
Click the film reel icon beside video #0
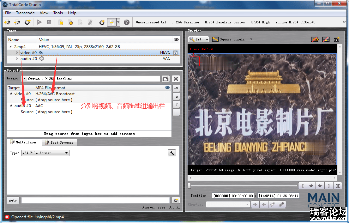(41, 52)
